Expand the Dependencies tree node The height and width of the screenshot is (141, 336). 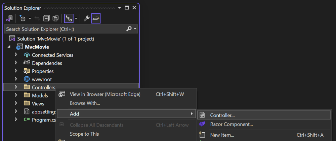click(16, 63)
